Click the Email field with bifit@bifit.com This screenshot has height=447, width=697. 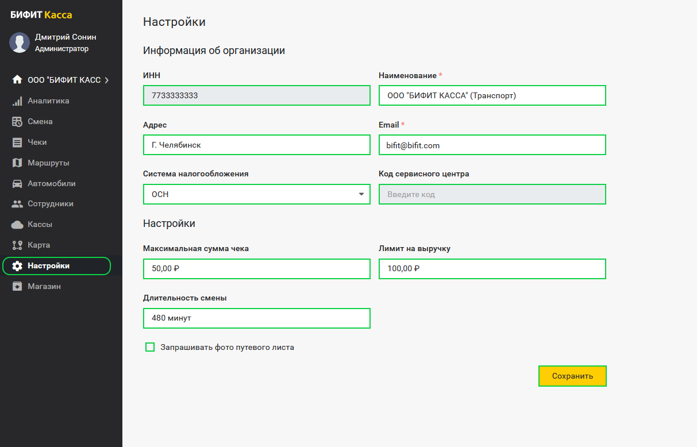pyautogui.click(x=492, y=145)
